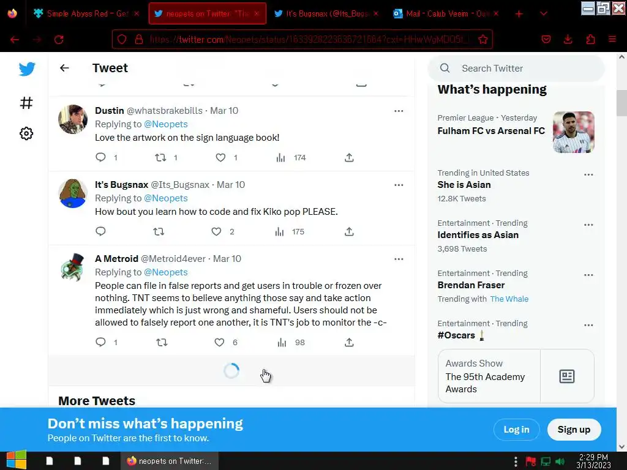Open more options for #Oscars trend
The height and width of the screenshot is (470, 627).
click(588, 325)
